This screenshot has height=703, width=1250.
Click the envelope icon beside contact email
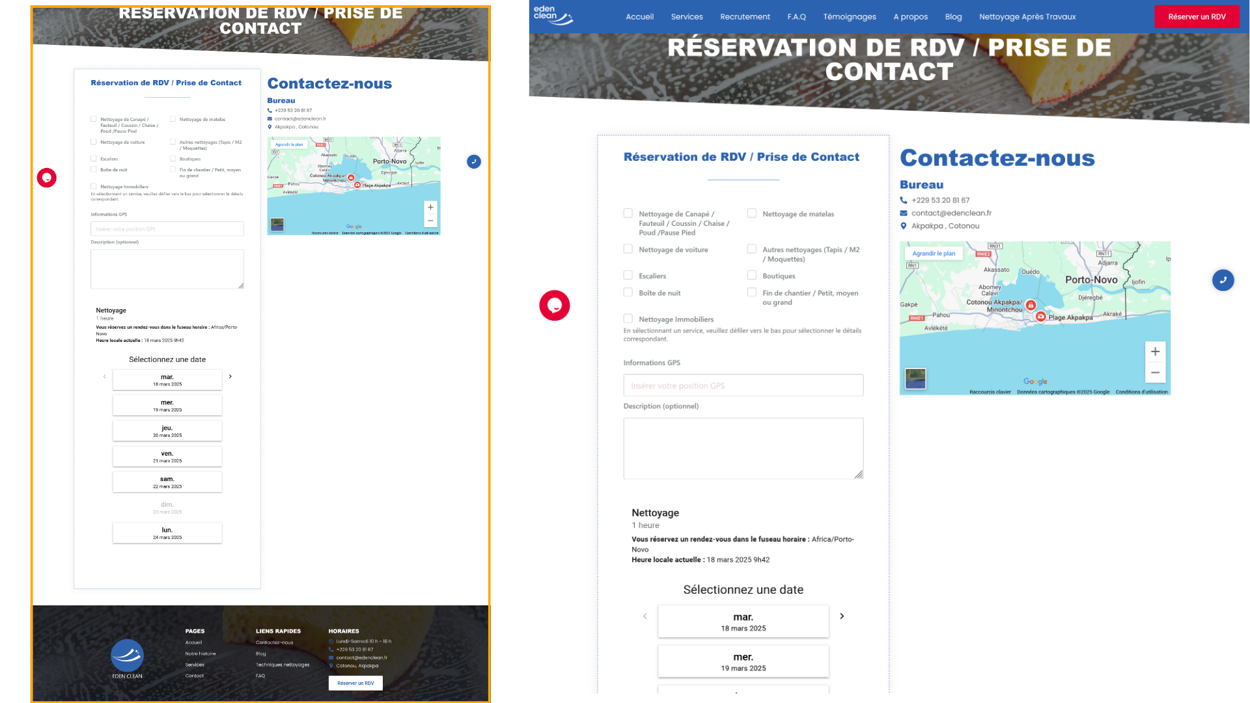tap(904, 214)
